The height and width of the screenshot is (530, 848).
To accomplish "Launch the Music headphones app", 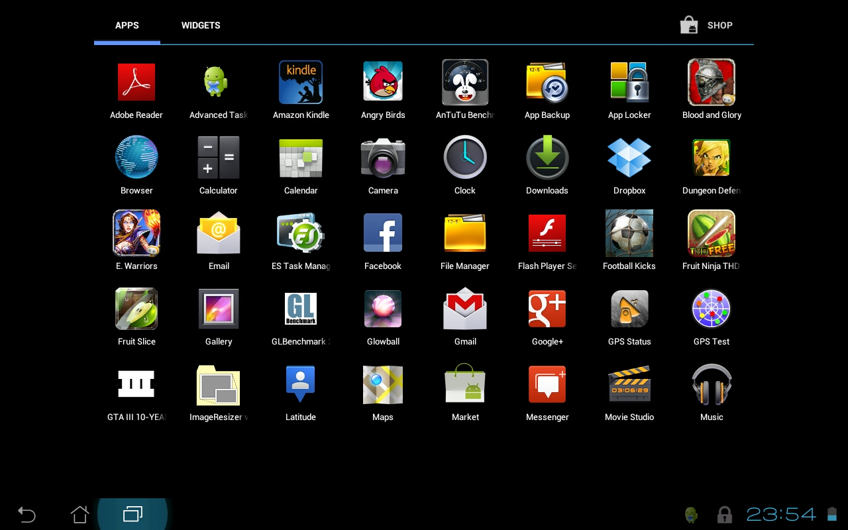I will click(x=712, y=384).
